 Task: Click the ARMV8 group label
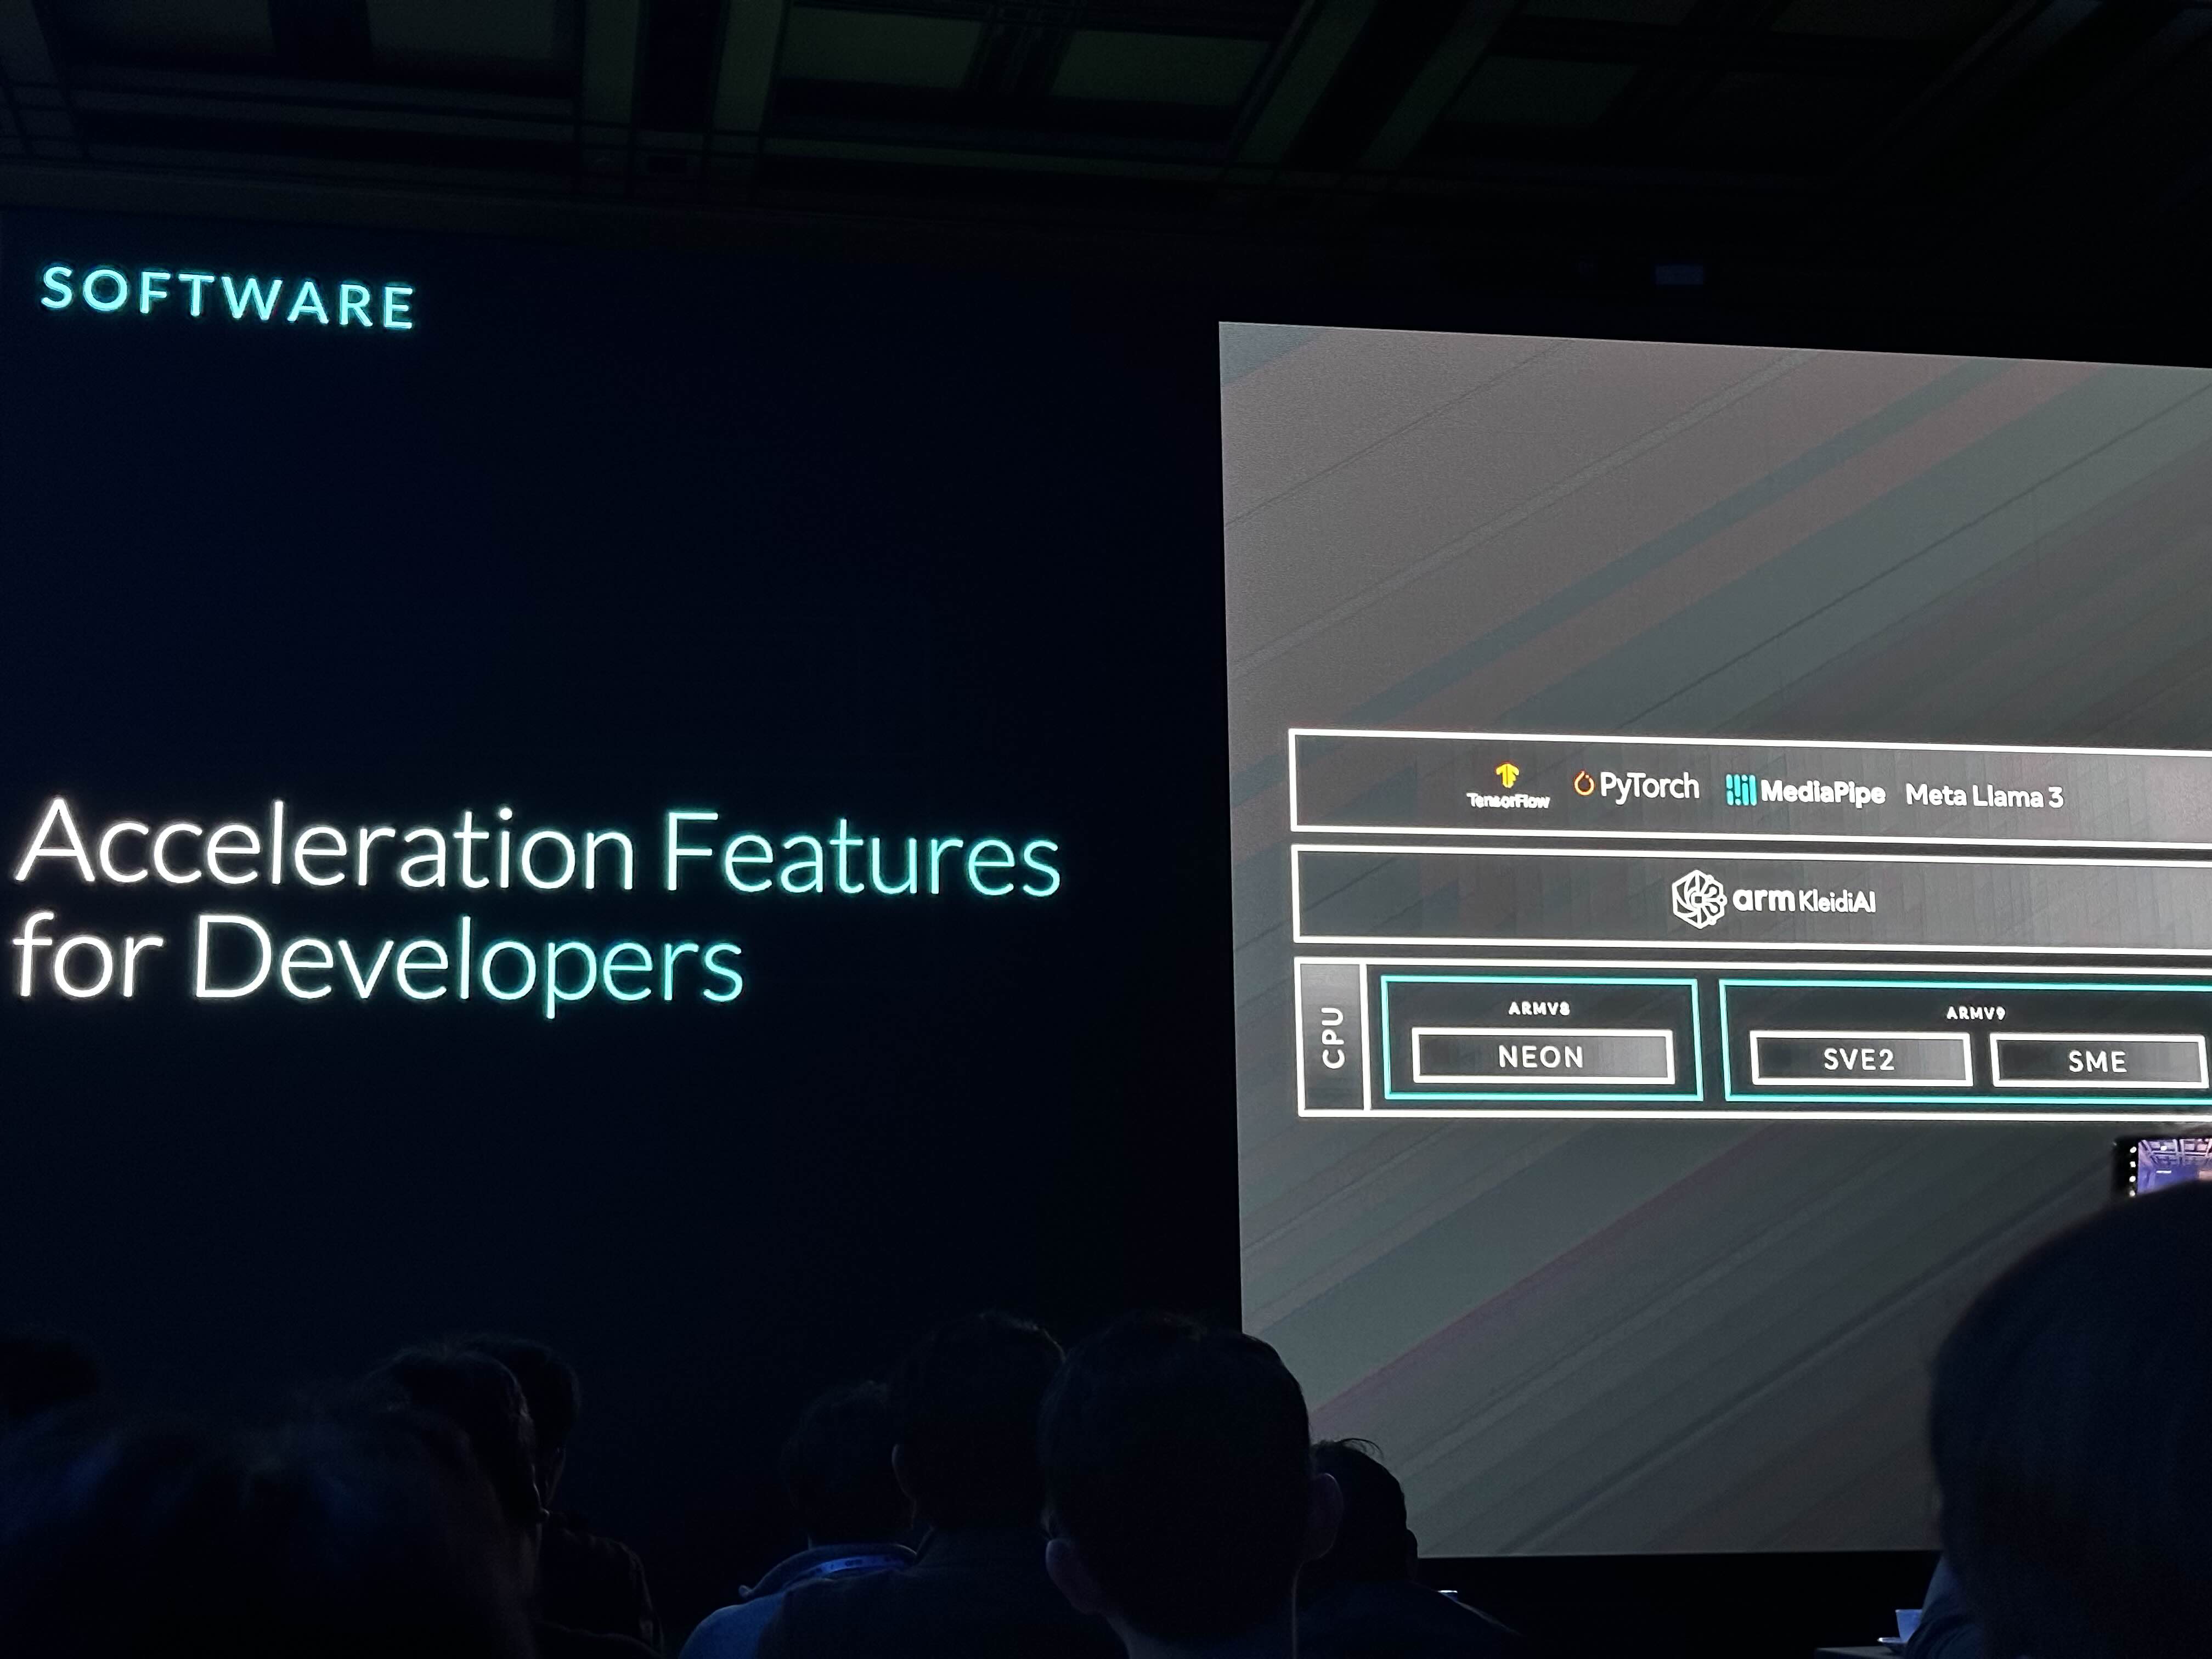coord(1539,1008)
